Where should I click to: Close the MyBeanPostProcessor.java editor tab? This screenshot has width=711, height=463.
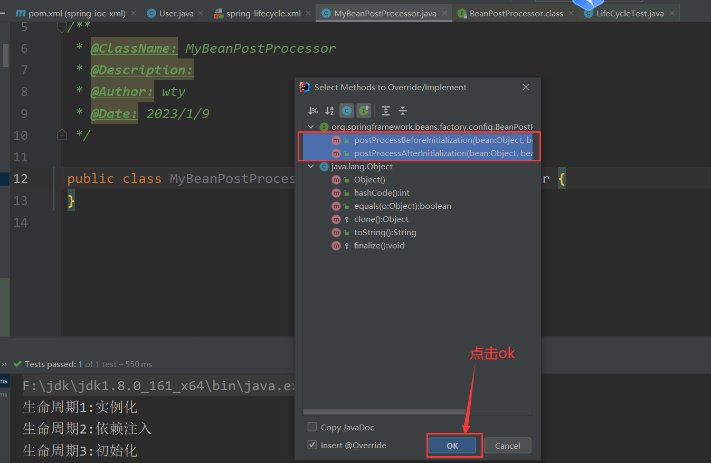[x=444, y=13]
